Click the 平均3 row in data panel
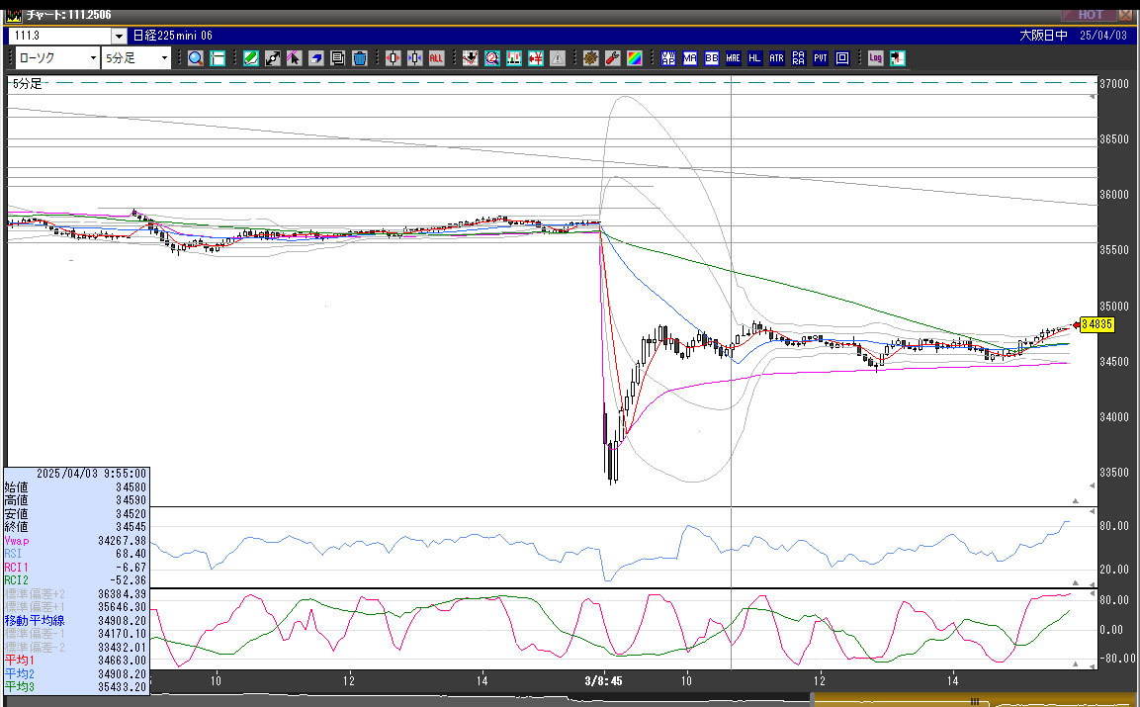The height and width of the screenshot is (707, 1140). point(75,686)
